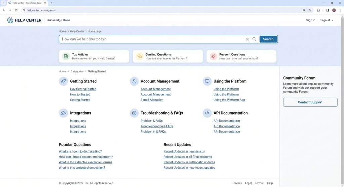Open the Top Articles card
344x187 pixels.
(94, 56)
